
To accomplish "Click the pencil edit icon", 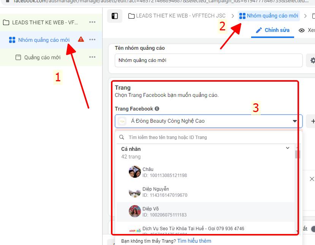I will pos(259,30).
